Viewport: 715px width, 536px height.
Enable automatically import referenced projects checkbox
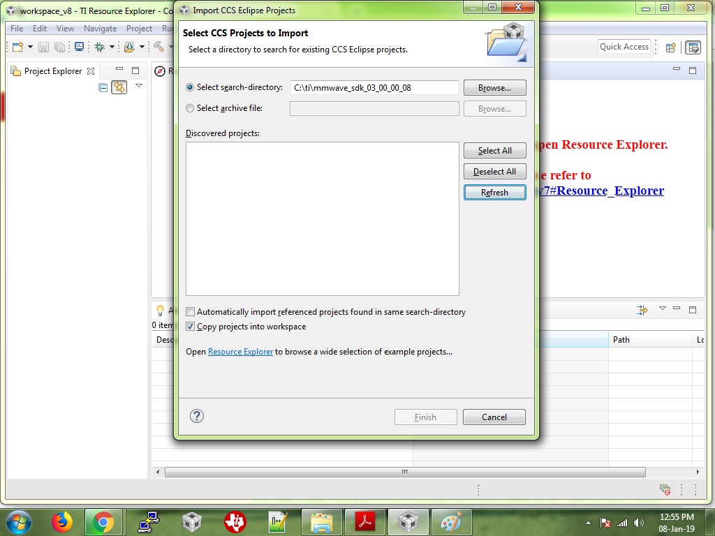tap(190, 312)
